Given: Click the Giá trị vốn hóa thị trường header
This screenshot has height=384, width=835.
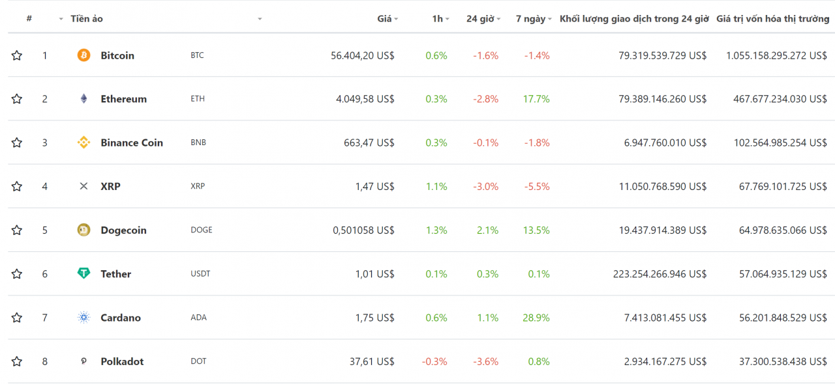Looking at the screenshot, I should coord(773,18).
